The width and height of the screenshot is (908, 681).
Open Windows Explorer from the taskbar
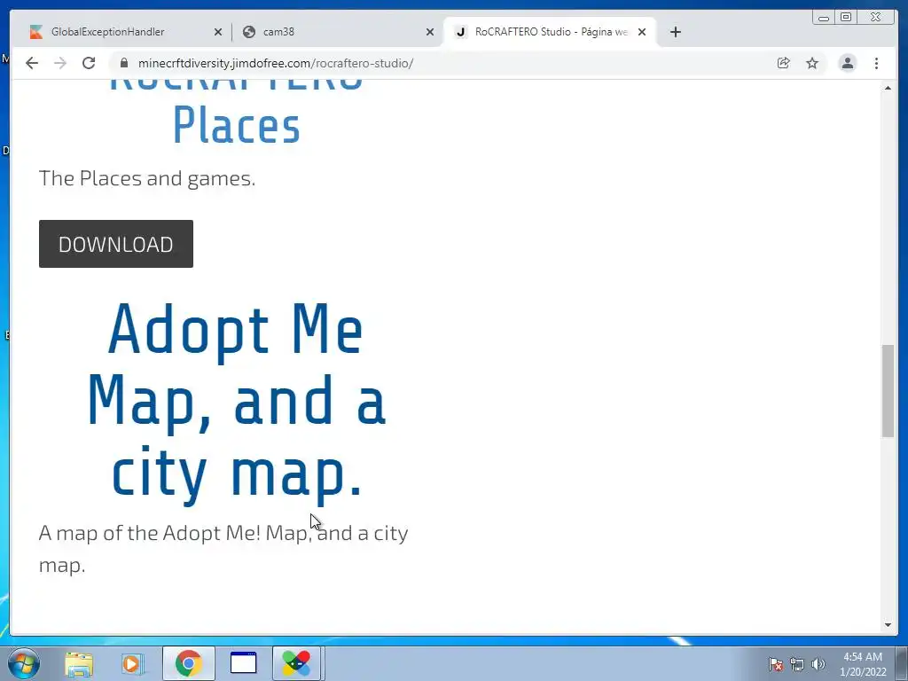[x=79, y=663]
